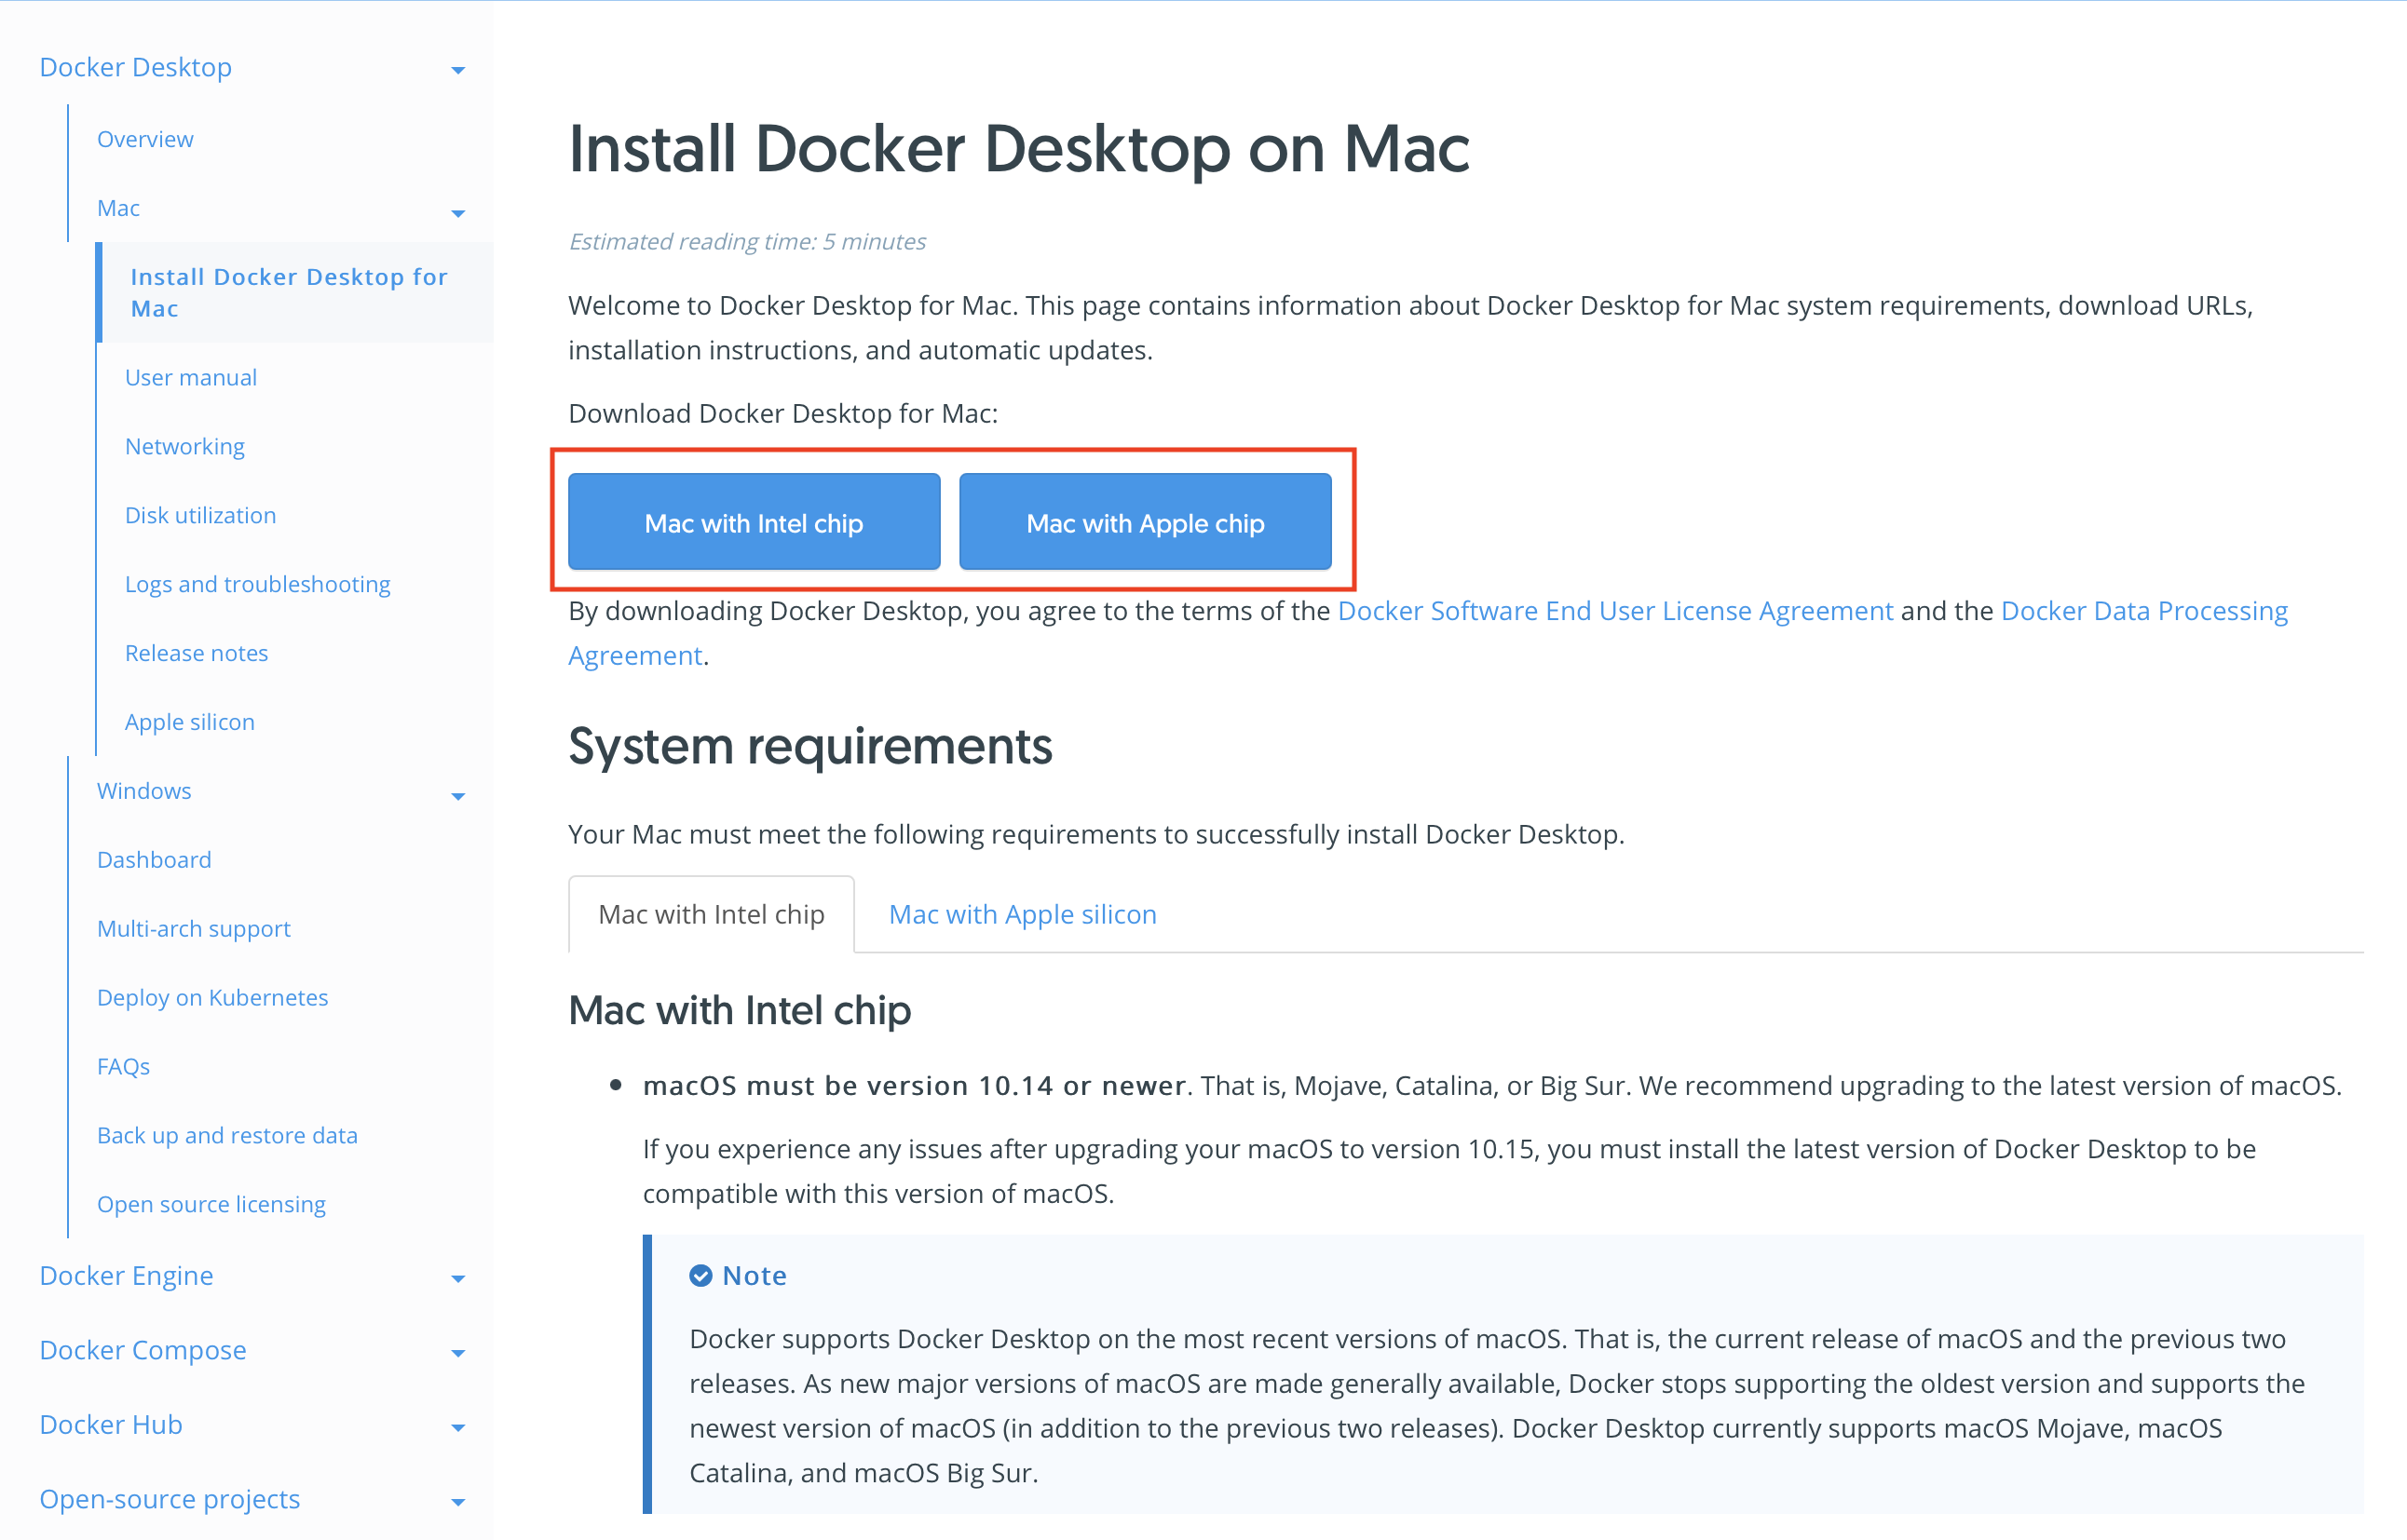Open Logs and troubleshooting page
Screen dimensions: 2407x1540
(257, 584)
